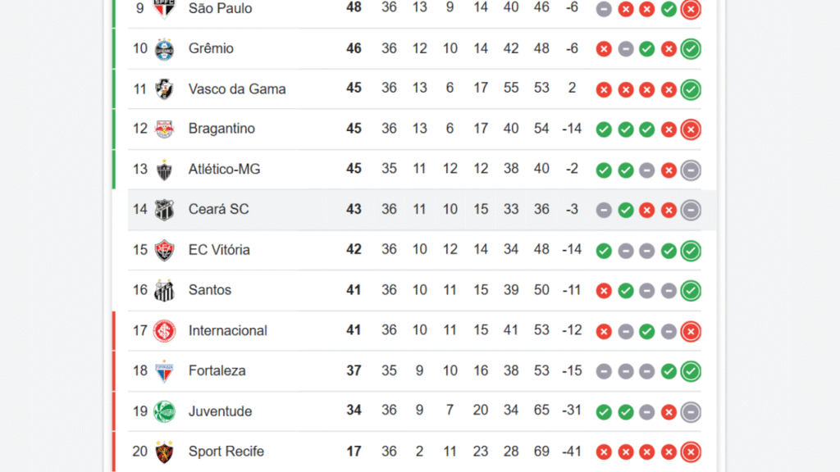Open the Vasco da Gama team link
The height and width of the screenshot is (472, 840).
click(237, 88)
